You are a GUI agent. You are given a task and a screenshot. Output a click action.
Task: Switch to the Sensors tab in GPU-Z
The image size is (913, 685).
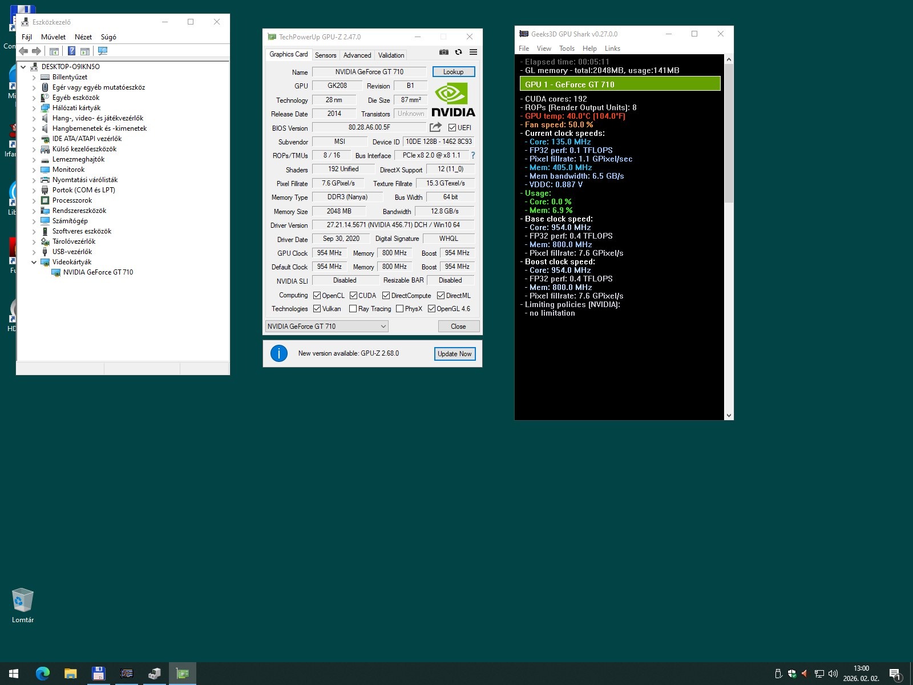(x=325, y=55)
